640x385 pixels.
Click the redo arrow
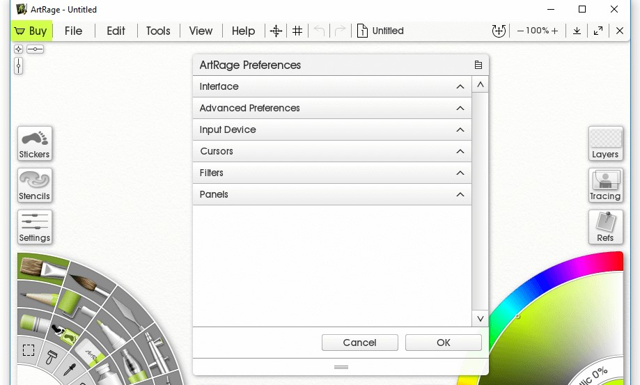[x=340, y=31]
